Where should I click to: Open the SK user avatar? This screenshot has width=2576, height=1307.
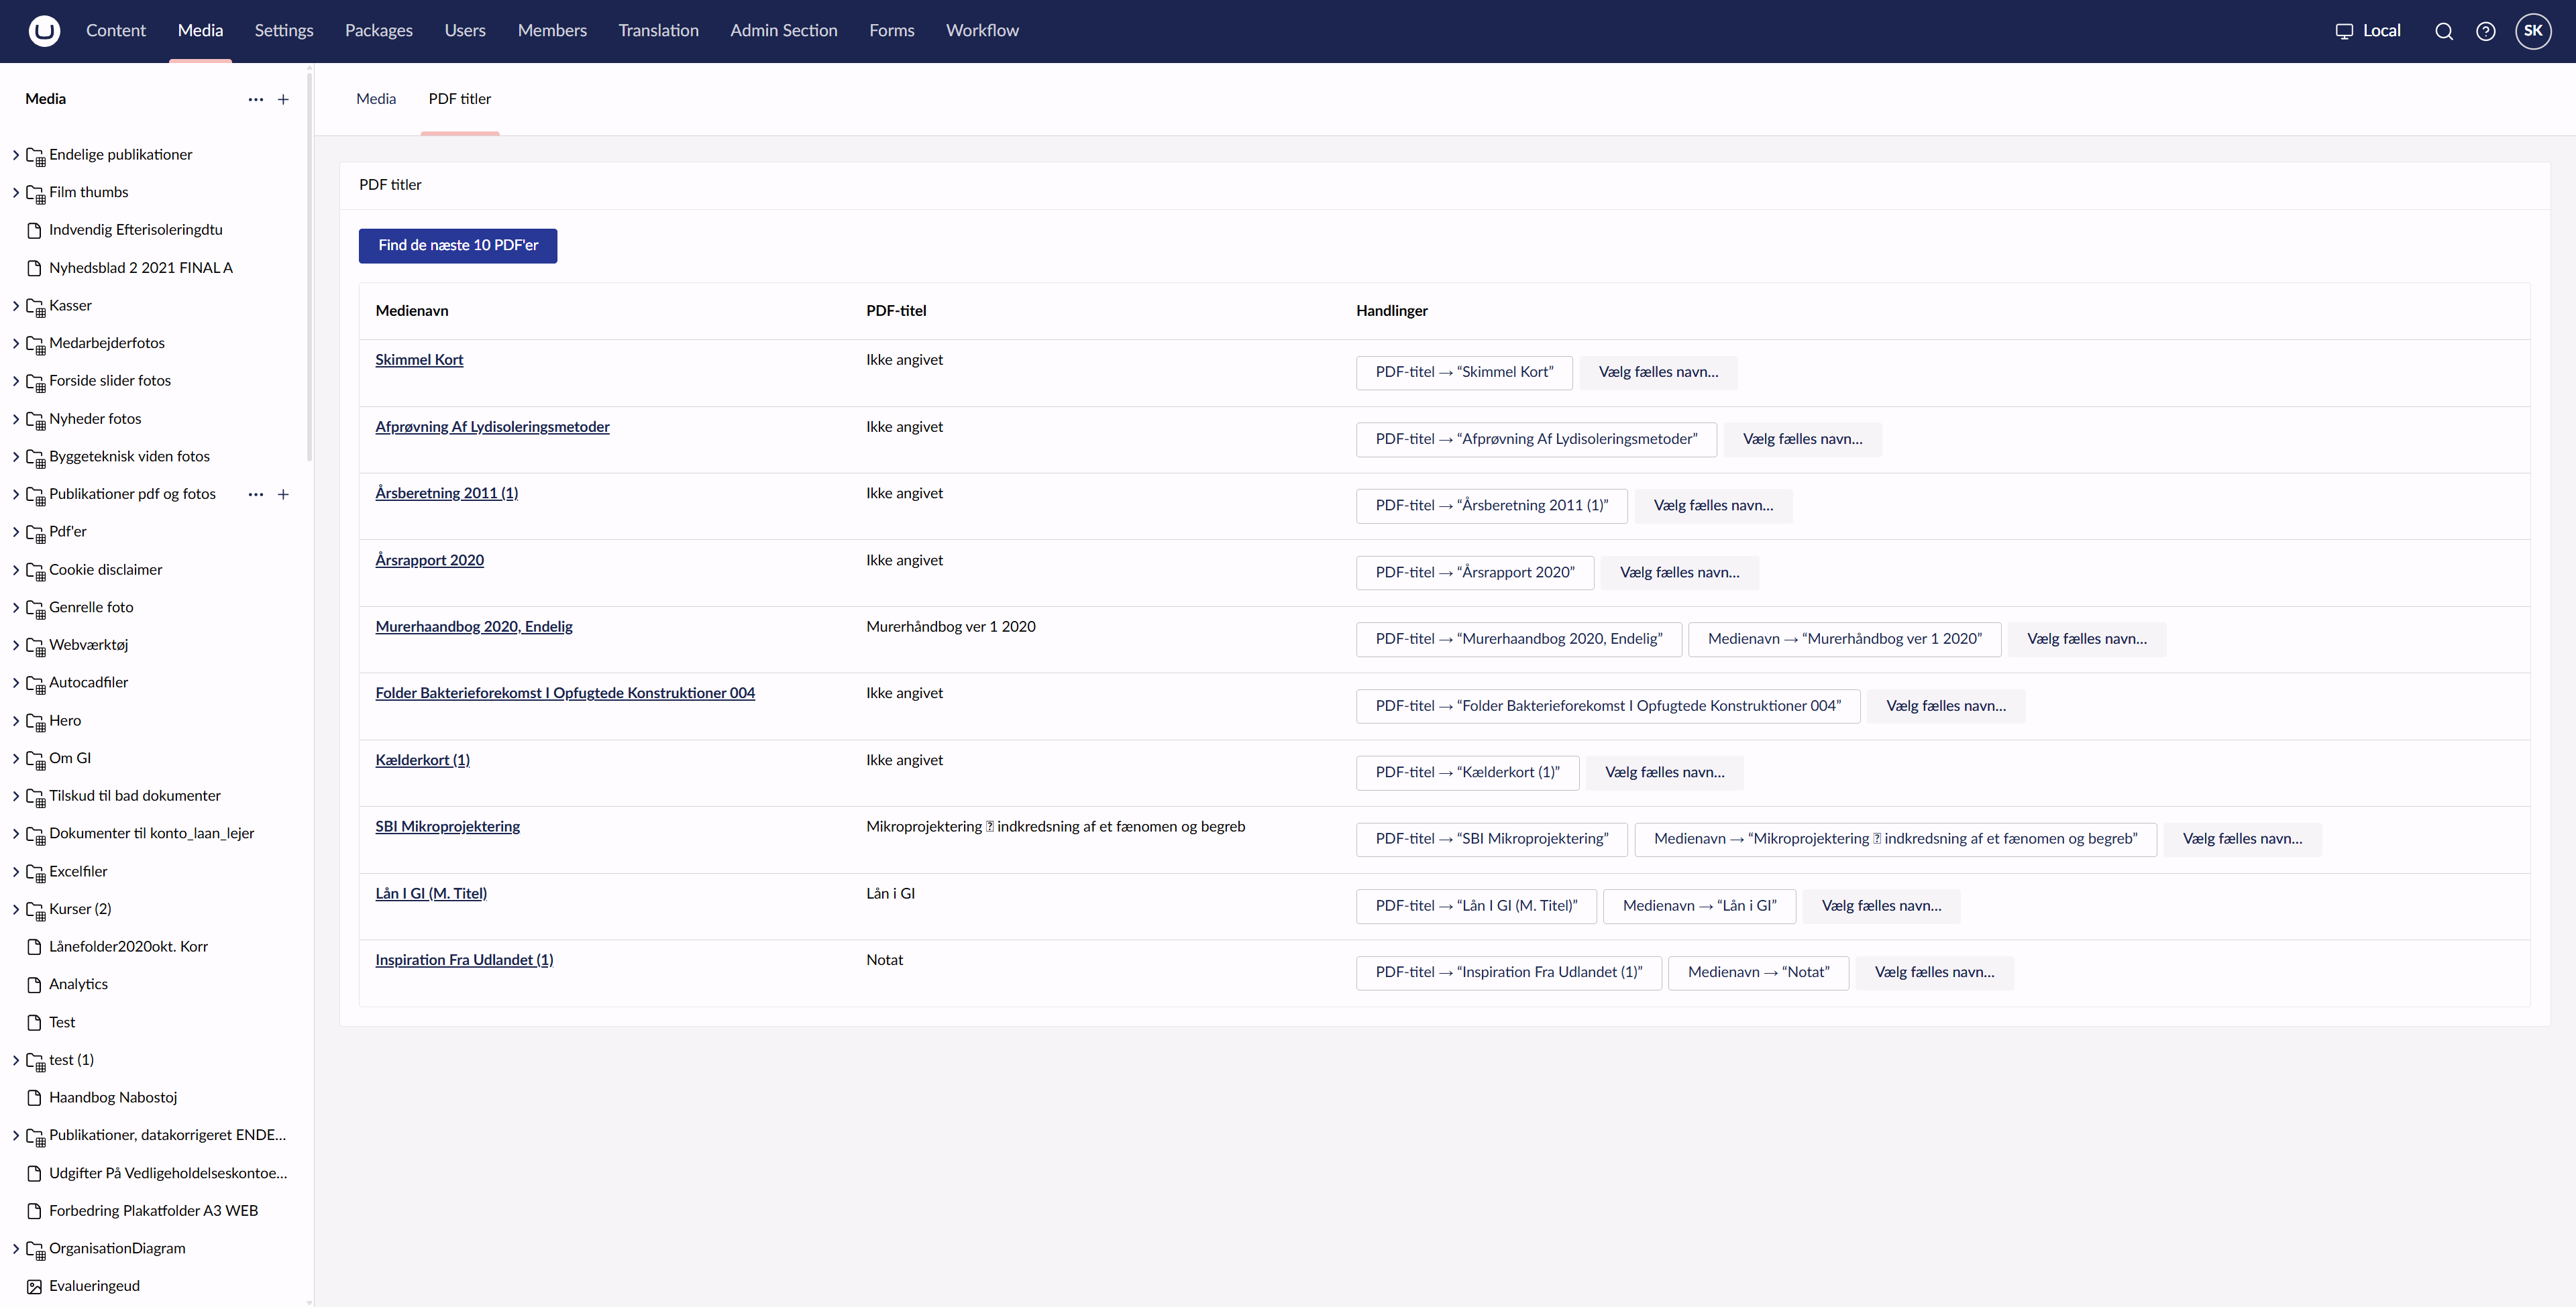coord(2533,31)
